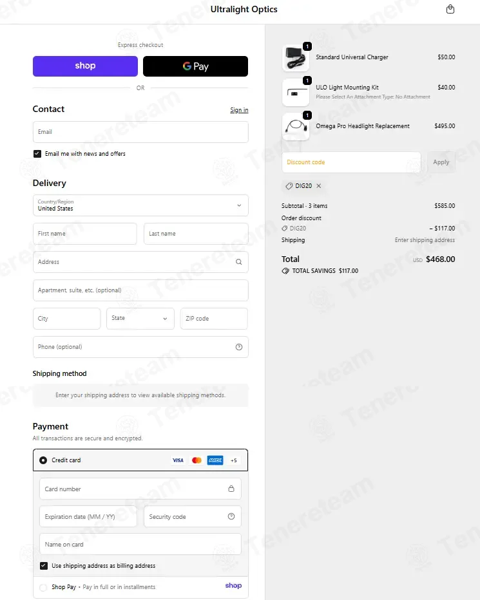Pay with Shop express checkout button
480x600 pixels.
(x=85, y=66)
